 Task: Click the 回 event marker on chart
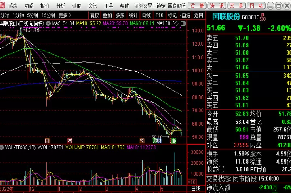pos(47,141)
